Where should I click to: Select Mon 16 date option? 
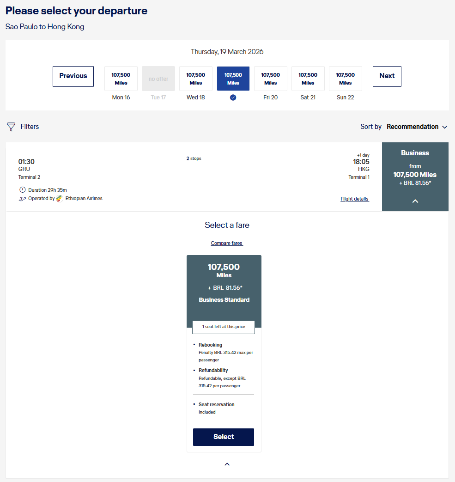point(121,79)
